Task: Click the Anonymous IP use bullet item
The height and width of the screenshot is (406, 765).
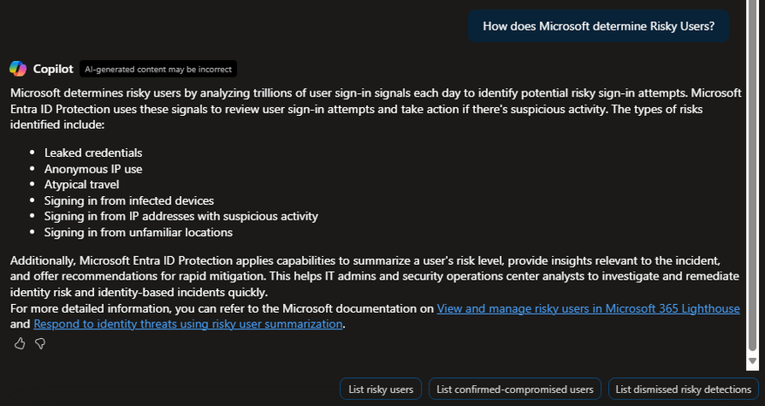Action: click(93, 169)
